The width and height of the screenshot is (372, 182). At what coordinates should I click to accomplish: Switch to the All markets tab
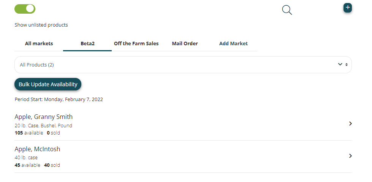point(39,44)
